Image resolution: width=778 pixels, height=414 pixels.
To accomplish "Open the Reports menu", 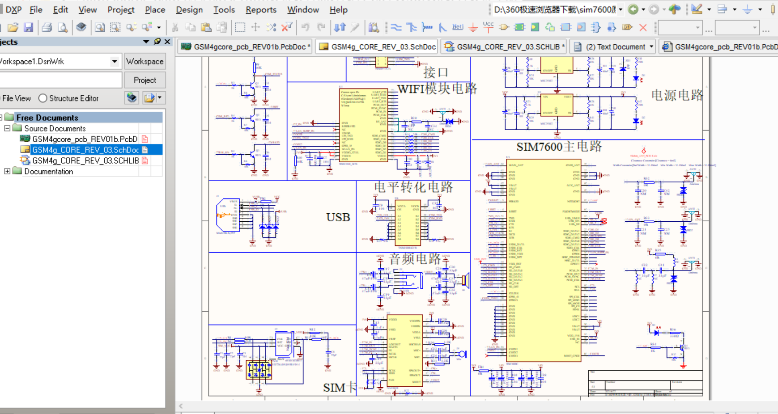I will coord(261,9).
